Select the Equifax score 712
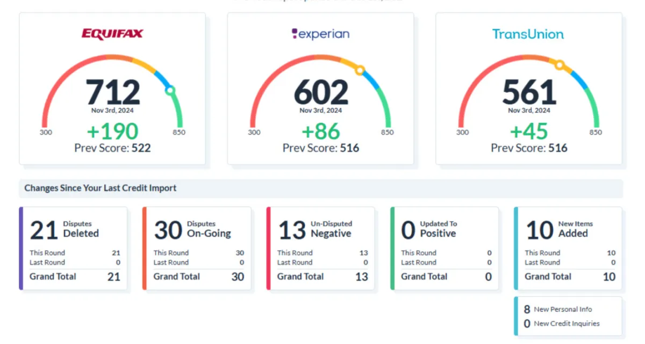Viewport: 645px width, 344px height. coord(113,92)
